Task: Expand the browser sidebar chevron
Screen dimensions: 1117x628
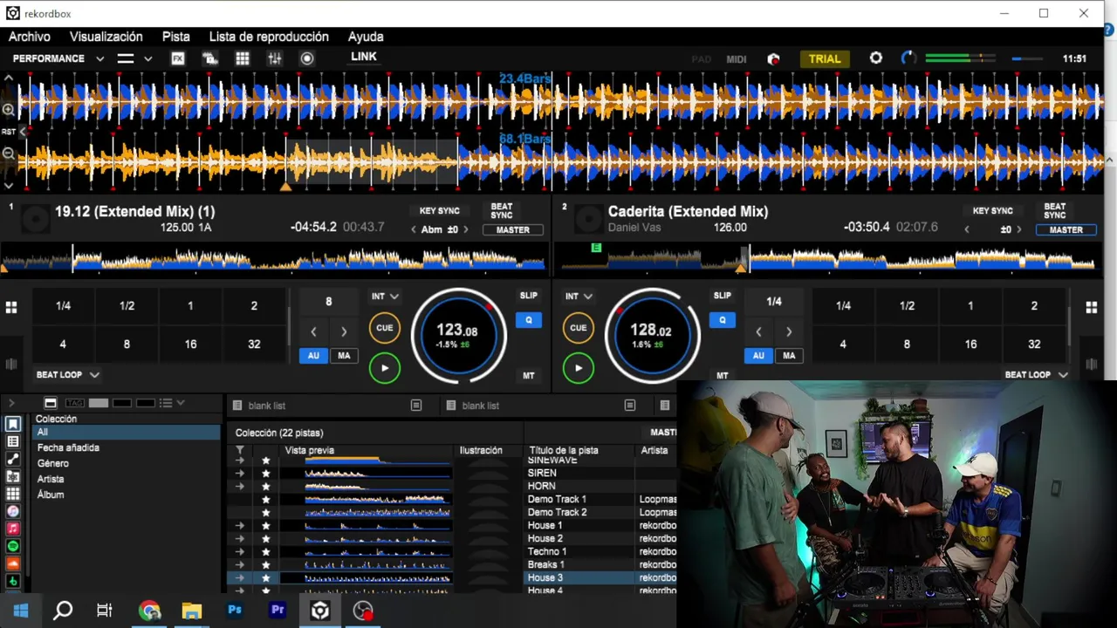Action: click(x=11, y=403)
